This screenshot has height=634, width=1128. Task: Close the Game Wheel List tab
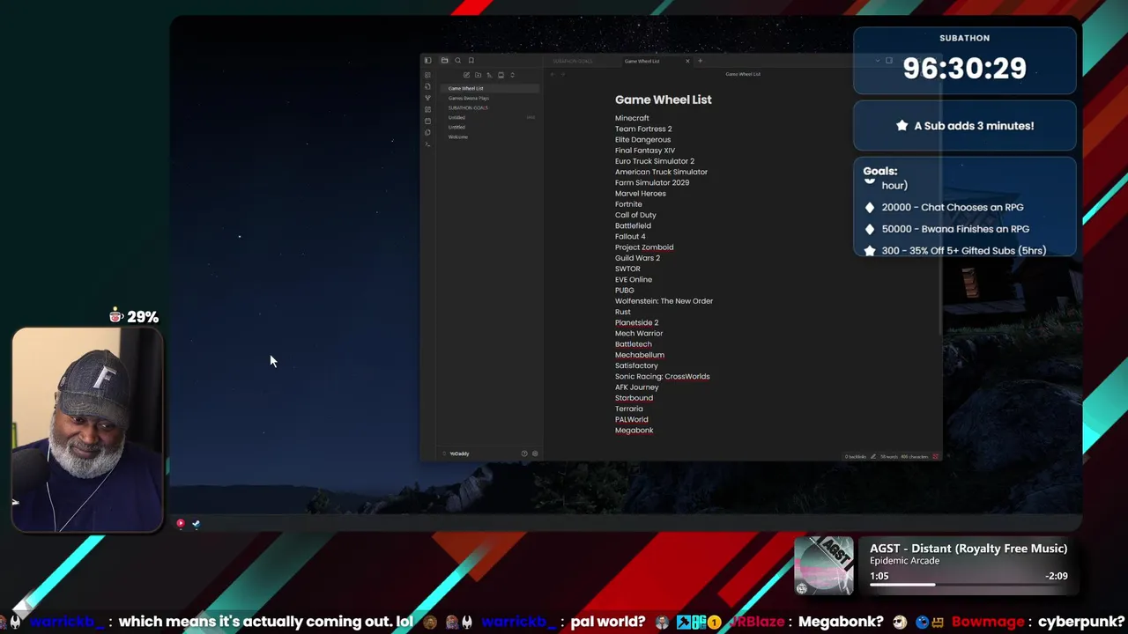[687, 61]
